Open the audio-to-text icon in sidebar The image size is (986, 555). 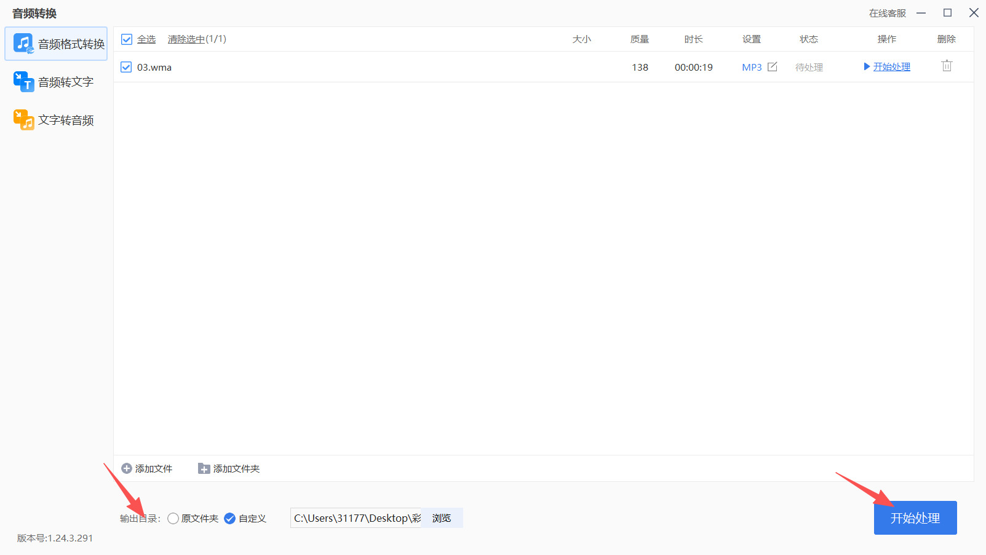point(23,82)
